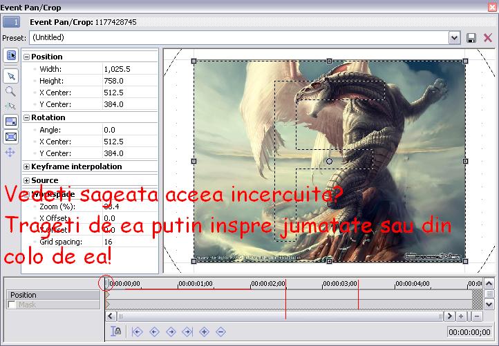The width and height of the screenshot is (499, 346).
Task: Delete the preset with the red X icon
Action: [x=488, y=38]
